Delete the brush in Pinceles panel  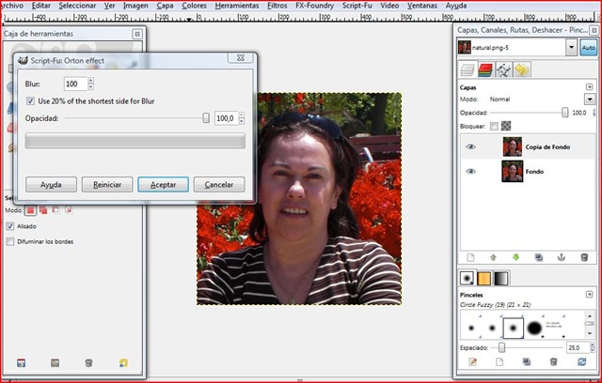point(553,361)
